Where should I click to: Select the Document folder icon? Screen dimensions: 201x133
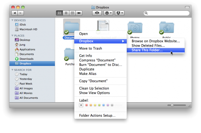(x=72, y=27)
